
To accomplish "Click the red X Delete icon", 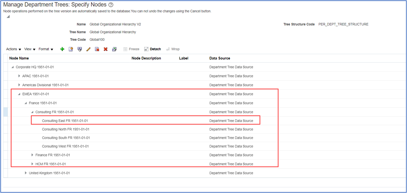I will 106,49.
